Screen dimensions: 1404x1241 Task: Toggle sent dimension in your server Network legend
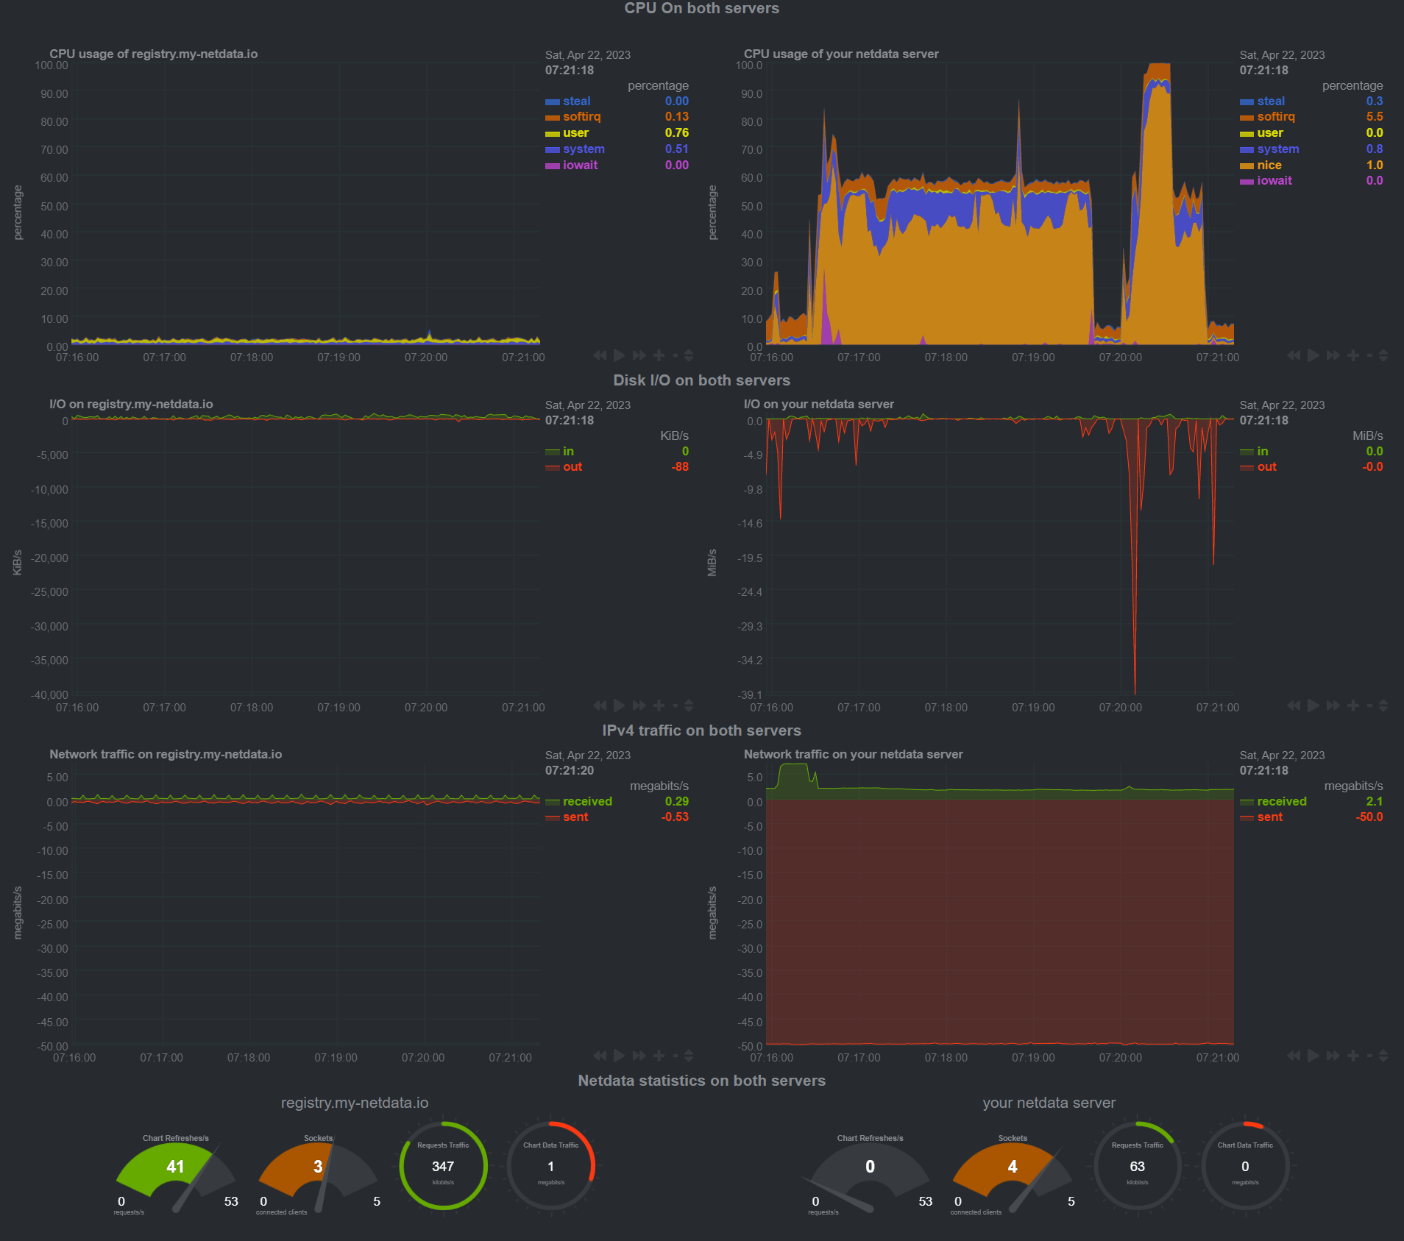coord(1269,817)
